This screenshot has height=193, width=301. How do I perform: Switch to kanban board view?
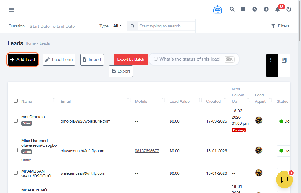284,60
